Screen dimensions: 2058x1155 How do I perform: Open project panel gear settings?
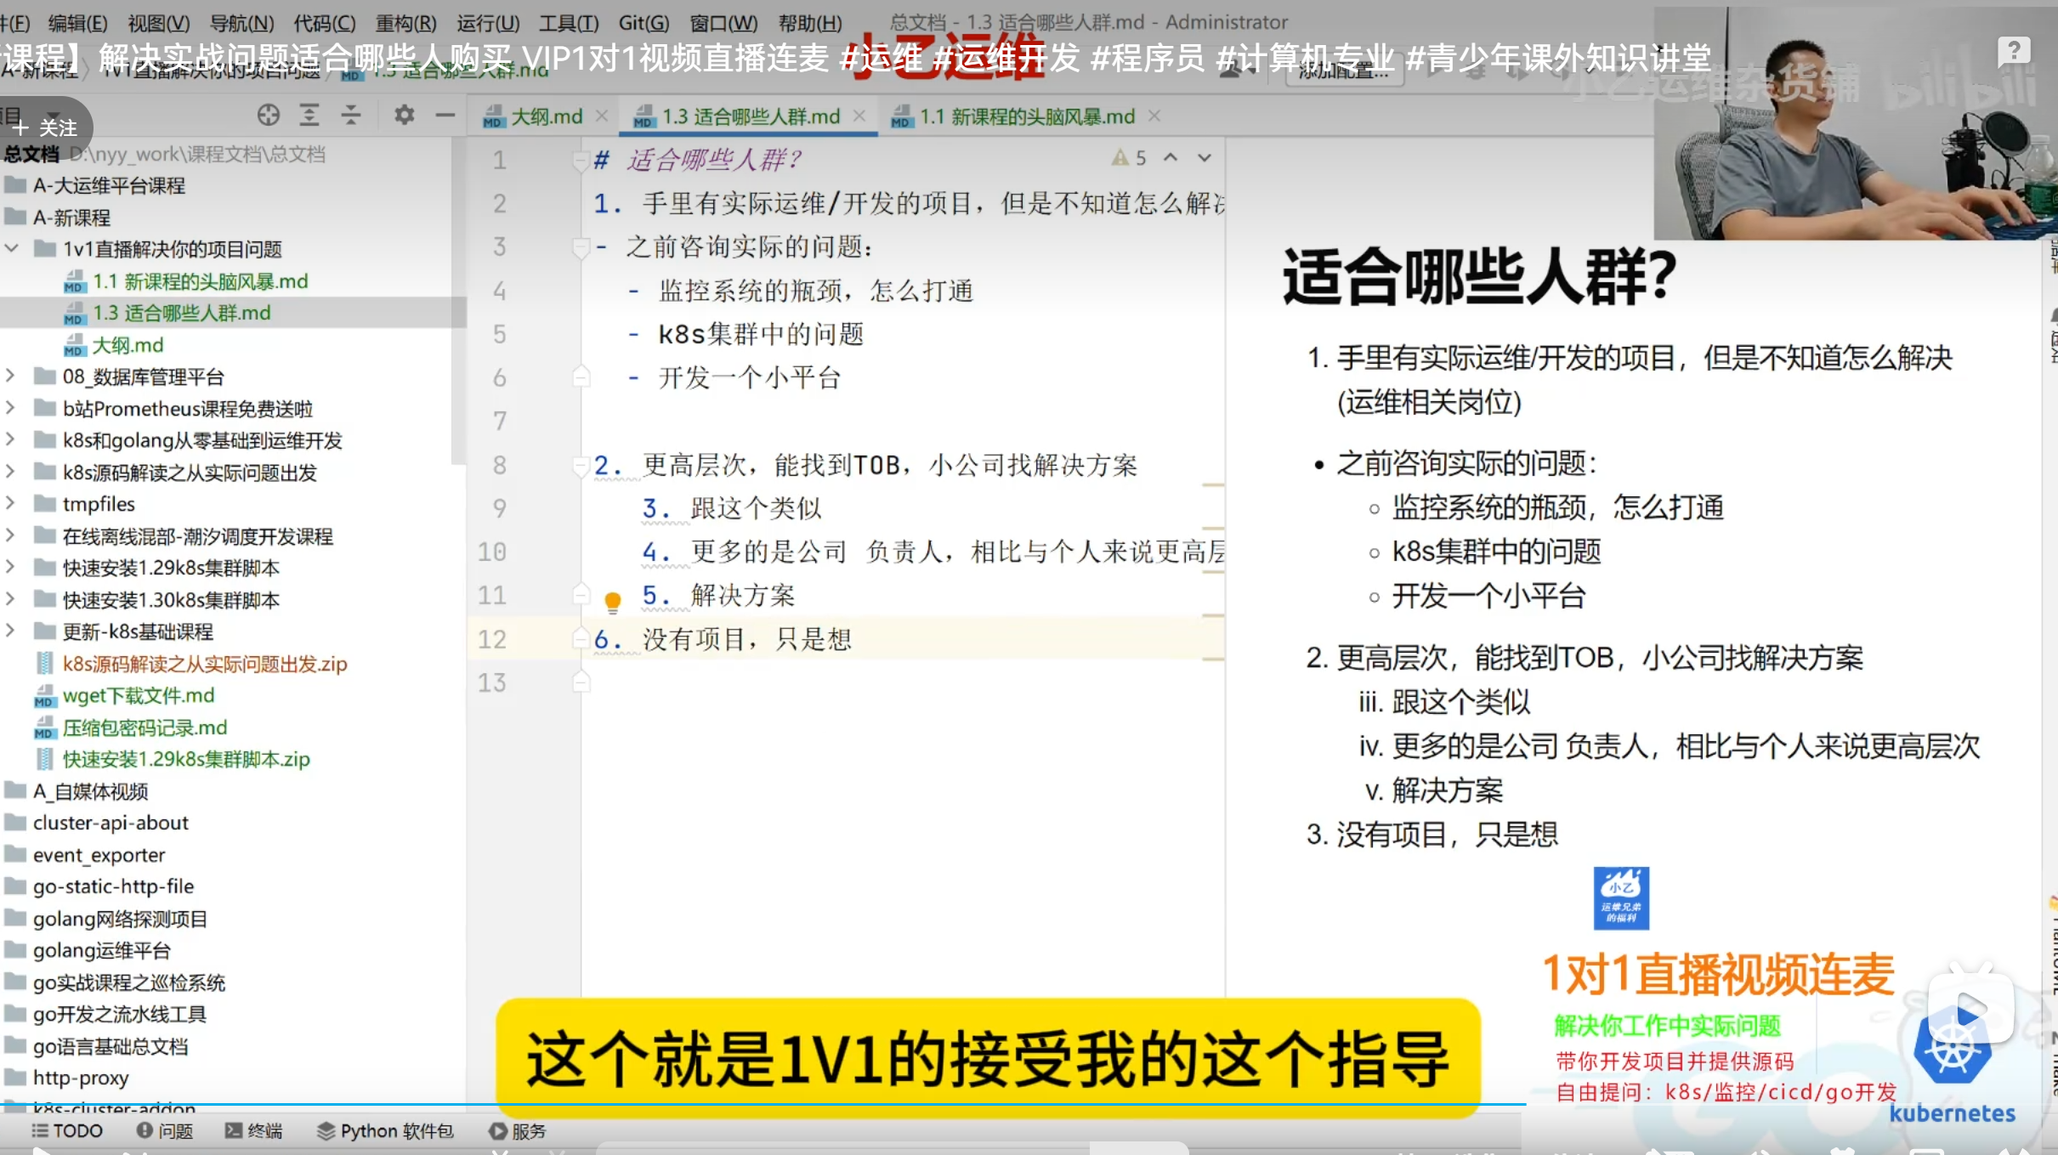pyautogui.click(x=404, y=115)
